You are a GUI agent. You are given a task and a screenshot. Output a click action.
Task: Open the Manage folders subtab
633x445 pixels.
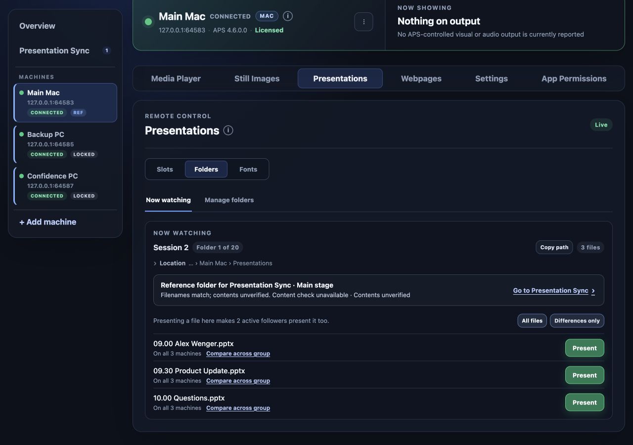point(229,200)
